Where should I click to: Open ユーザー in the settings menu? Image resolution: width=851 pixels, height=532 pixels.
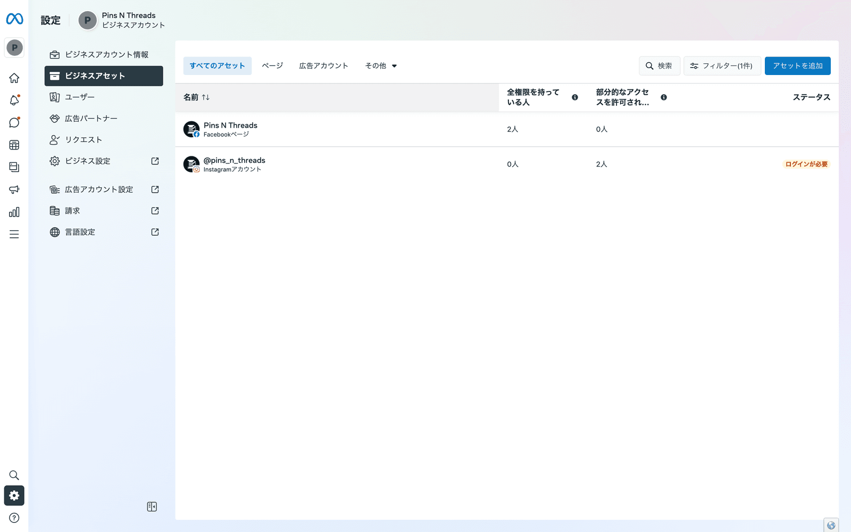click(80, 97)
